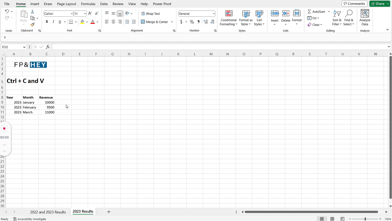Switch to 2022 and 2023 Results sheet
392x221 pixels.
coord(48,212)
